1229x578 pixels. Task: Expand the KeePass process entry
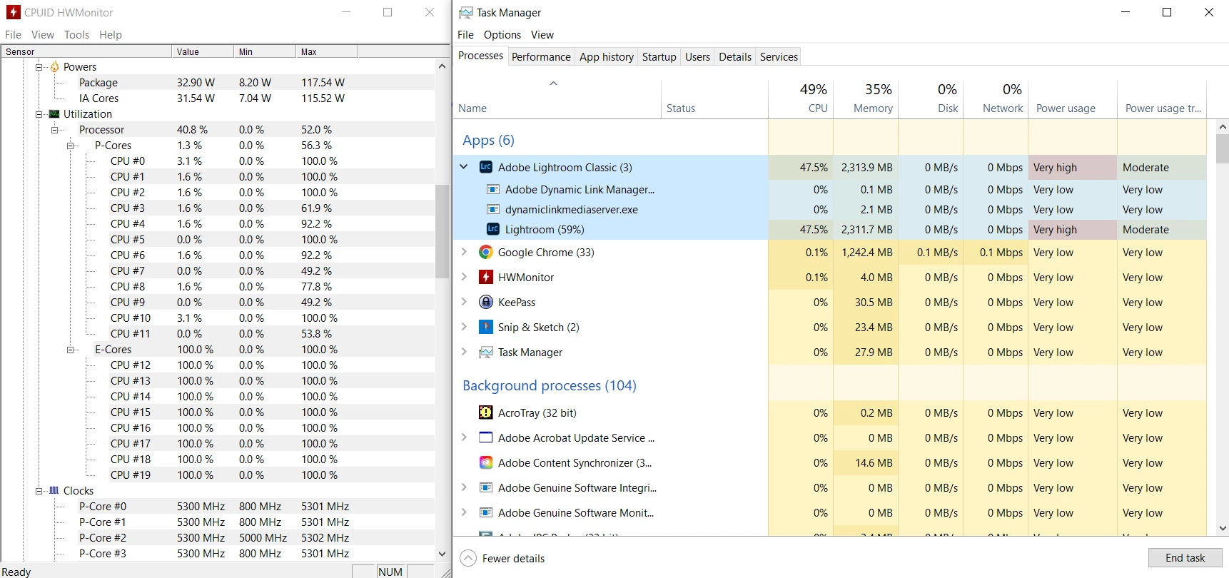[464, 302]
